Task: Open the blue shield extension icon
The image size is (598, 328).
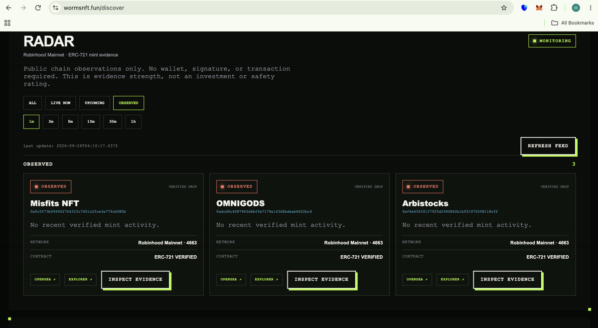Action: click(x=524, y=8)
